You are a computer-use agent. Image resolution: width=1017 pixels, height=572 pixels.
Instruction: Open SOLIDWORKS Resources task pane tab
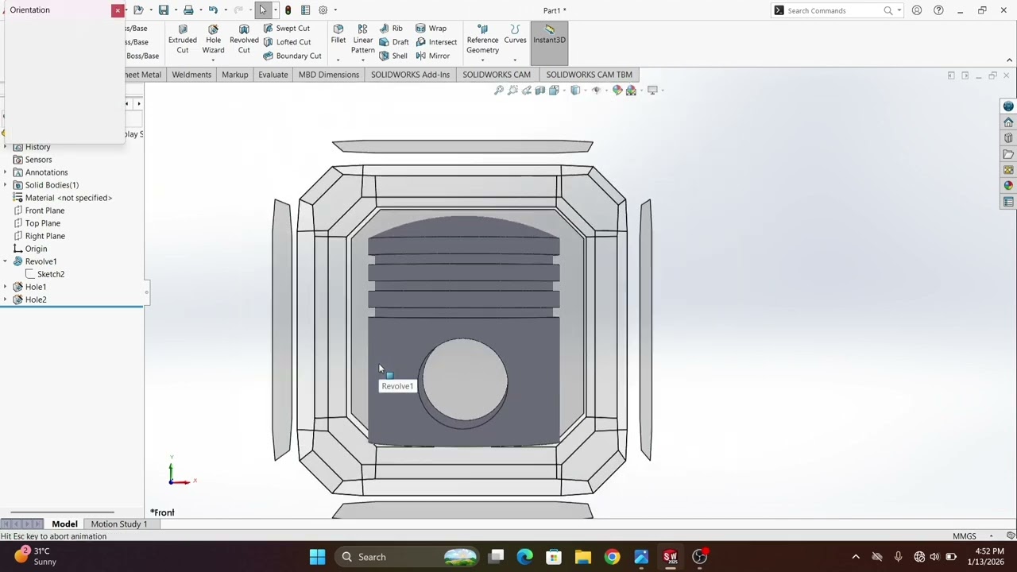click(x=1008, y=122)
